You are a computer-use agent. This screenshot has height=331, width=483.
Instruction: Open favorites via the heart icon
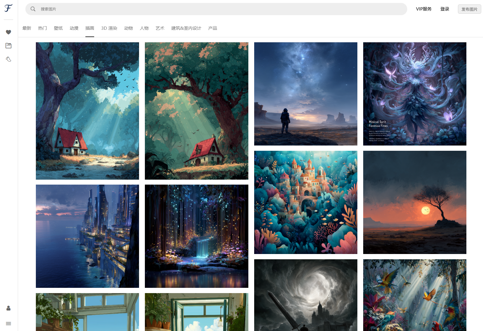(8, 32)
